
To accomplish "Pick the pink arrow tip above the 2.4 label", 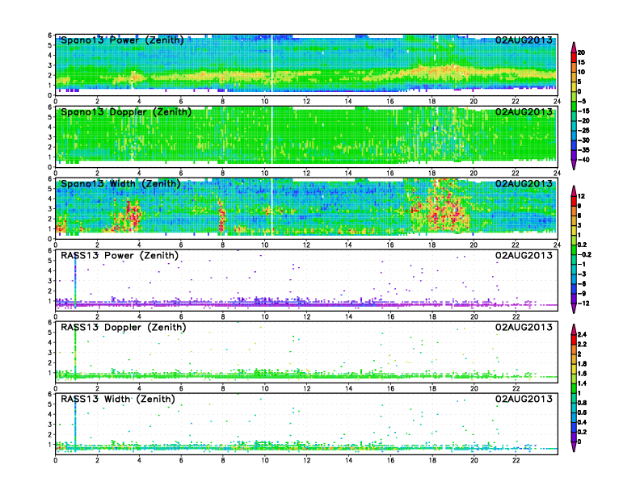I will [x=574, y=329].
